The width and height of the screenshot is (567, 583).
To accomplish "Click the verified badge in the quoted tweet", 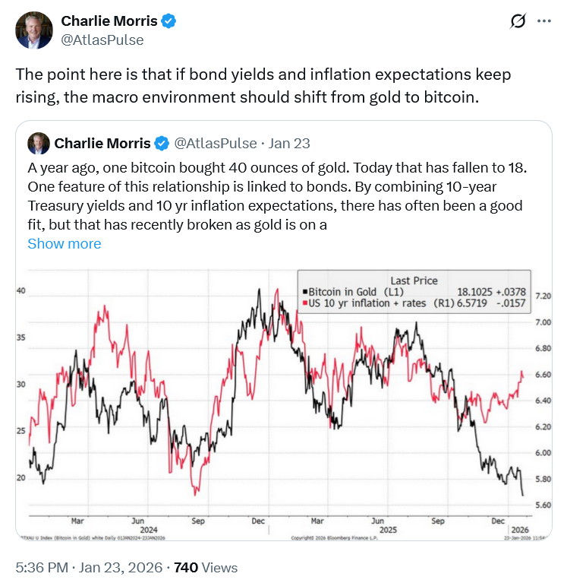I will 162,143.
